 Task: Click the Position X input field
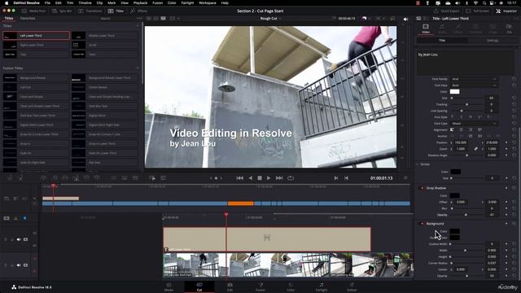(462, 142)
